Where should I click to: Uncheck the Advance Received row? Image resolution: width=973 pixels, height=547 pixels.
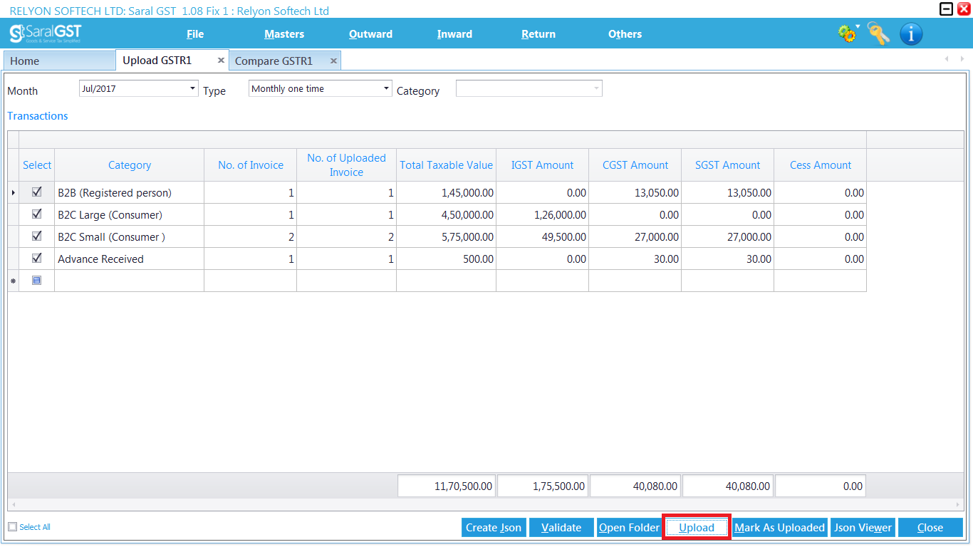[x=36, y=258]
